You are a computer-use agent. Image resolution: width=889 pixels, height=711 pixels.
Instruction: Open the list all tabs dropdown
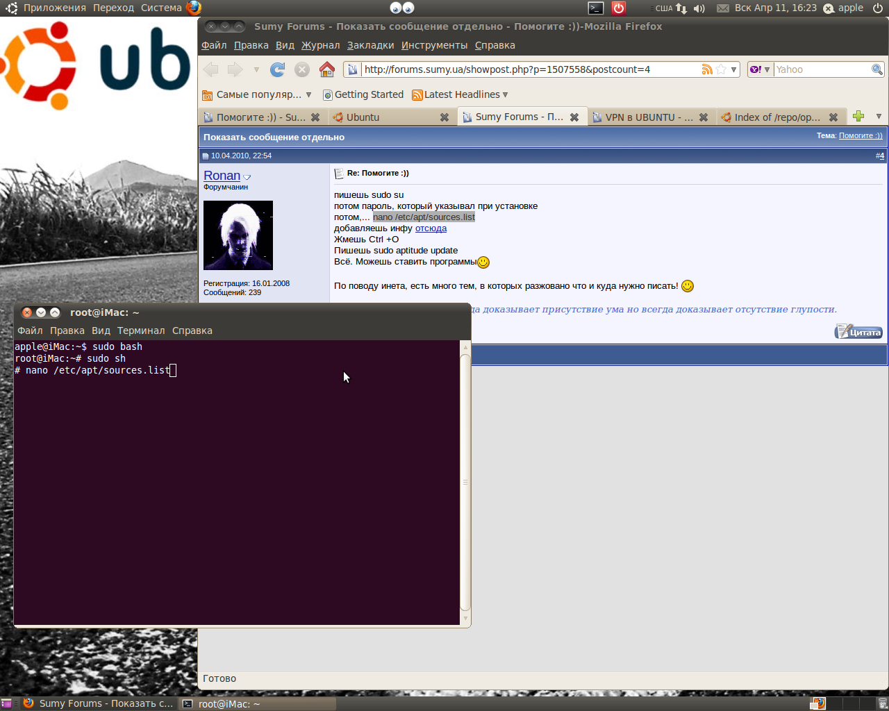(x=879, y=117)
